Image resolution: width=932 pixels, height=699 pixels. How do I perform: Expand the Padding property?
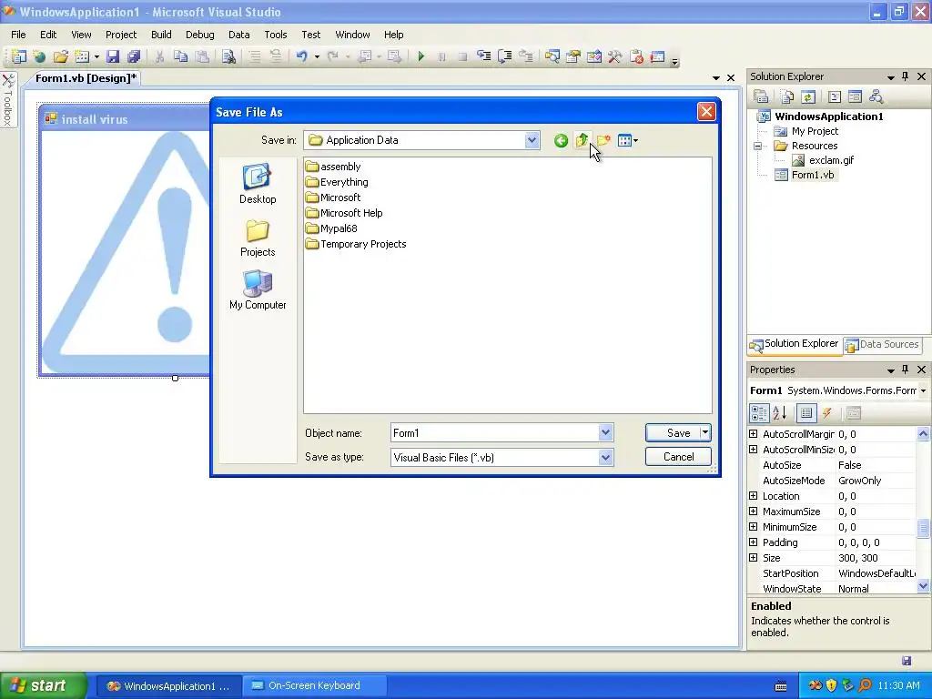(753, 542)
